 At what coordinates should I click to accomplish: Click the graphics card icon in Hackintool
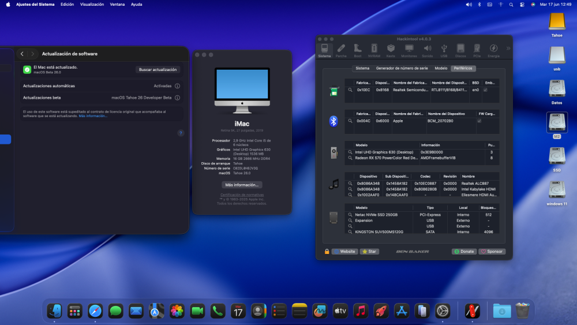(334, 153)
